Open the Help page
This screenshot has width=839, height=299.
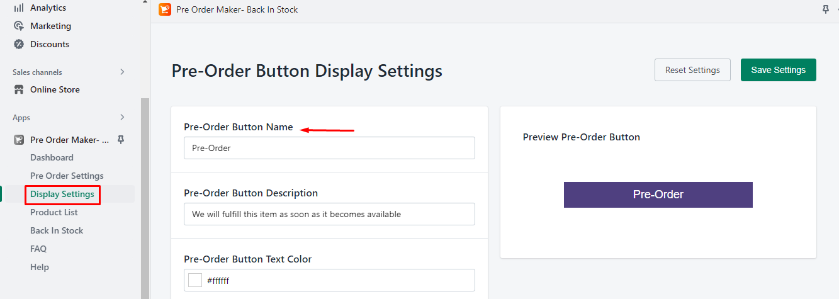[x=40, y=267]
